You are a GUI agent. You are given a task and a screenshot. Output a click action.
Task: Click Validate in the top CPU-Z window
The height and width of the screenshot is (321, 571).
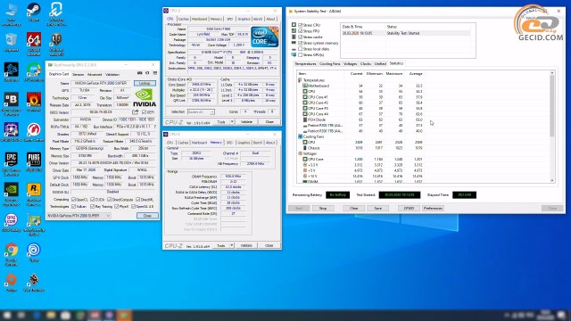(246, 122)
